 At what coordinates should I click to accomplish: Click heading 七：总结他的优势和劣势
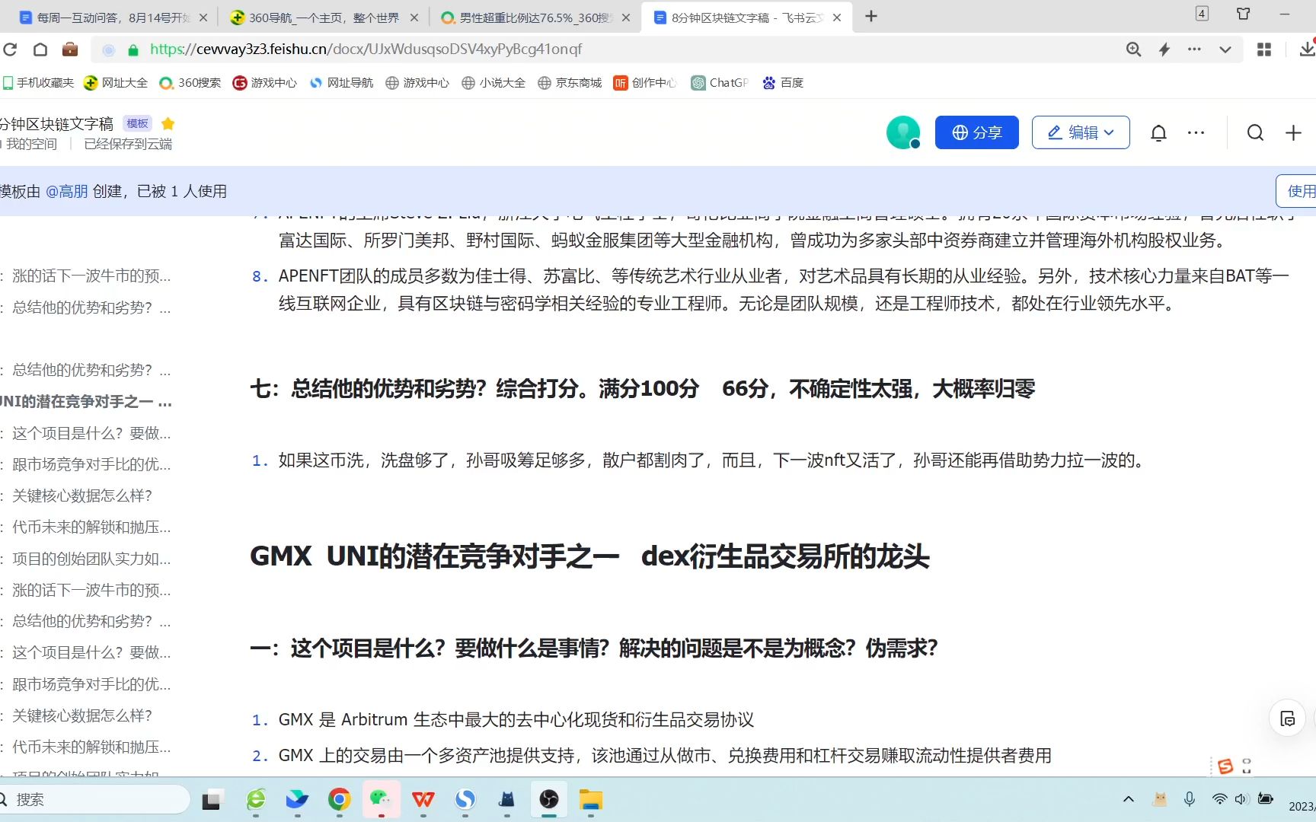[x=642, y=389]
